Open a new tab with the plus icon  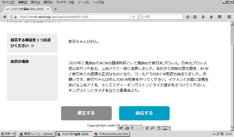(x=56, y=9)
